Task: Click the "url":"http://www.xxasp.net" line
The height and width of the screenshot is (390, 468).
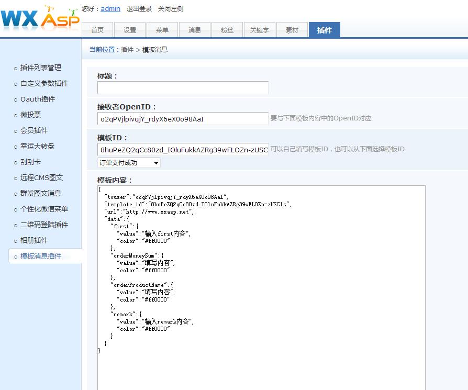Action: click(x=149, y=211)
